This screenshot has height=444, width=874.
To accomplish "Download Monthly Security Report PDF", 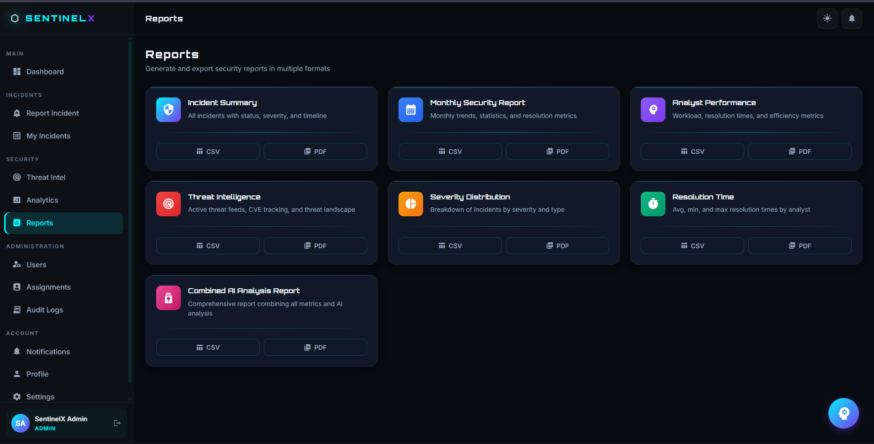I will 557,152.
